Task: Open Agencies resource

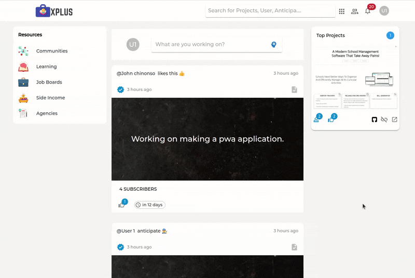Action: (x=47, y=113)
